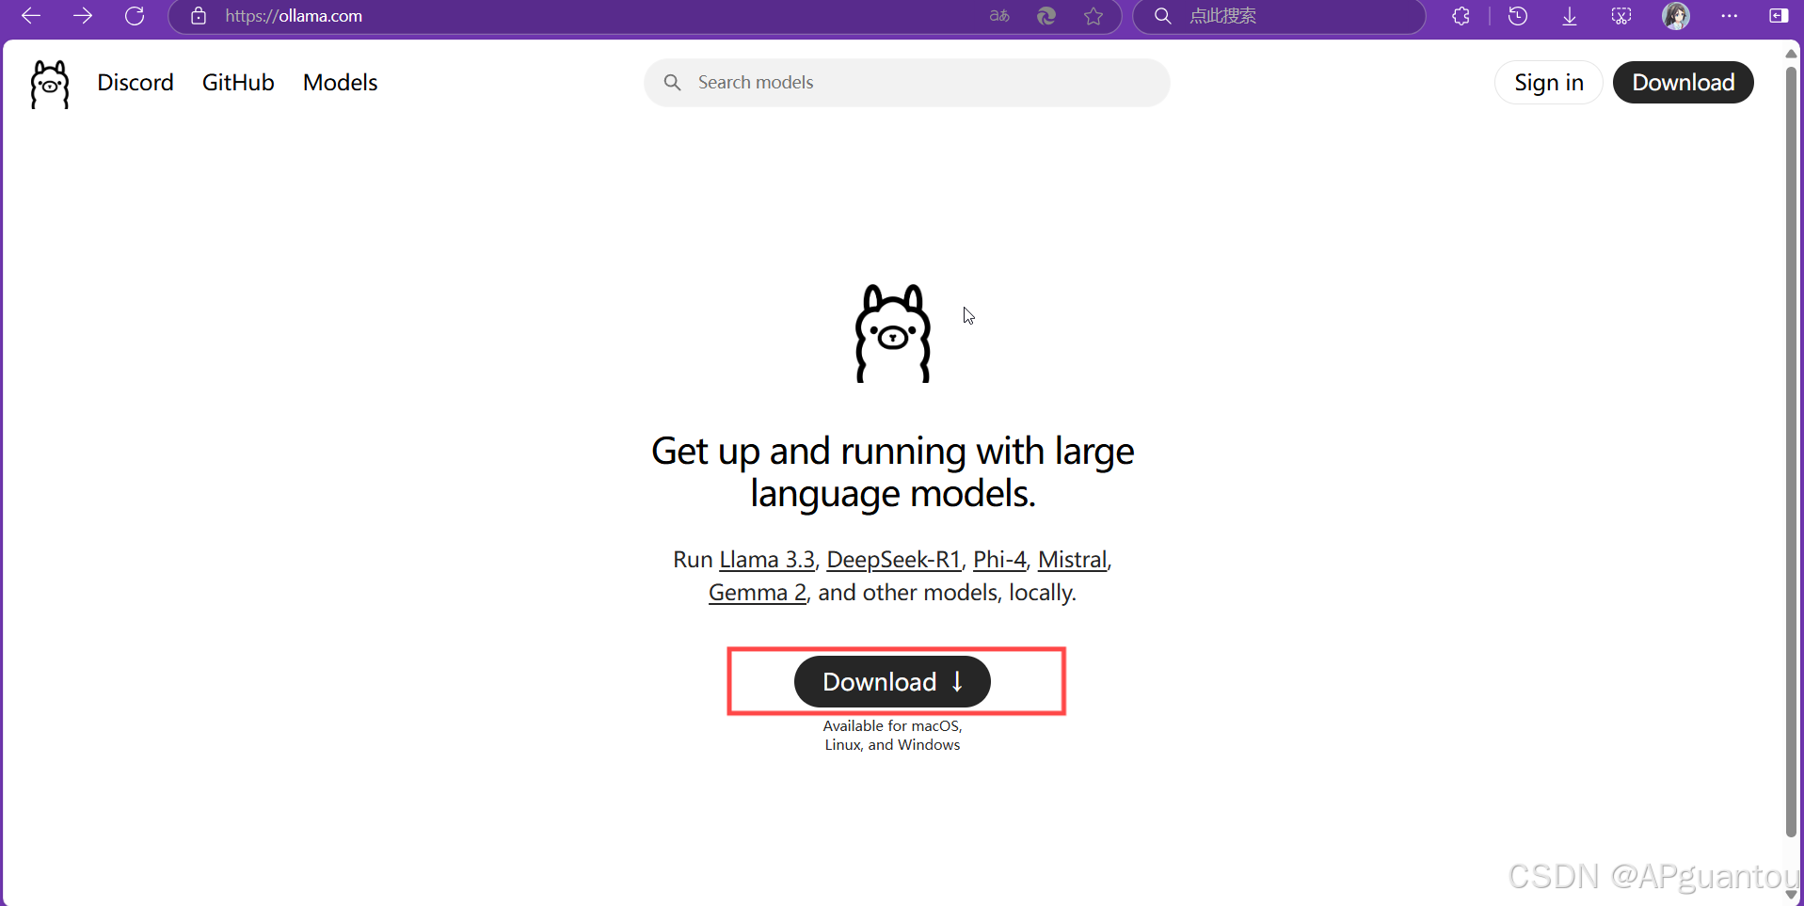Click the browser search magnifier icon
Viewport: 1804px width, 906px height.
[1163, 16]
